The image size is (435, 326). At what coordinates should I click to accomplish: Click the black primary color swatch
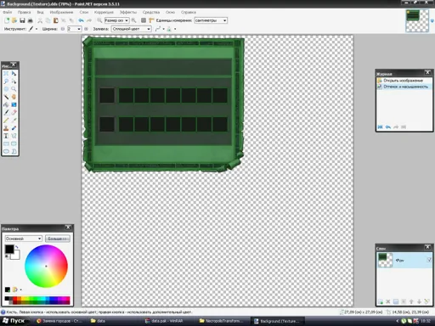pyautogui.click(x=9, y=250)
